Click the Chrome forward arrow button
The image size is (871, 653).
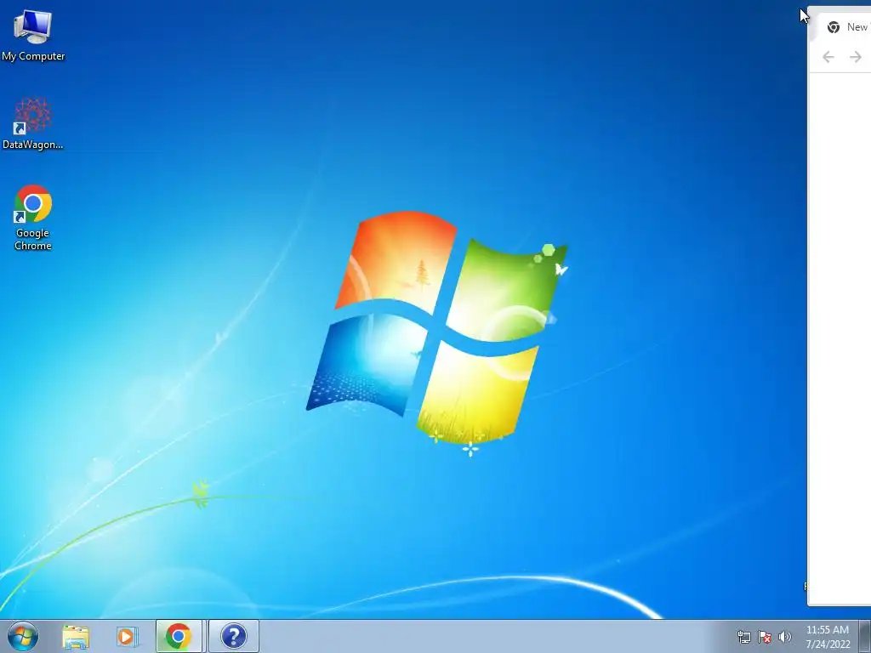pos(856,57)
